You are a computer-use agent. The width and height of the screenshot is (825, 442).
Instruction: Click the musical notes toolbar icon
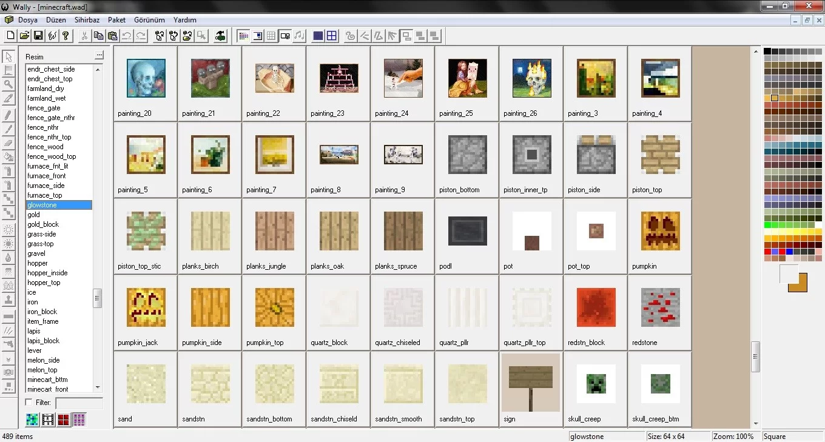(x=299, y=36)
